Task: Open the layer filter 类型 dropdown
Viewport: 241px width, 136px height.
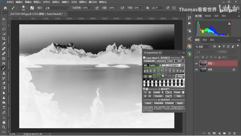Action: [203, 46]
